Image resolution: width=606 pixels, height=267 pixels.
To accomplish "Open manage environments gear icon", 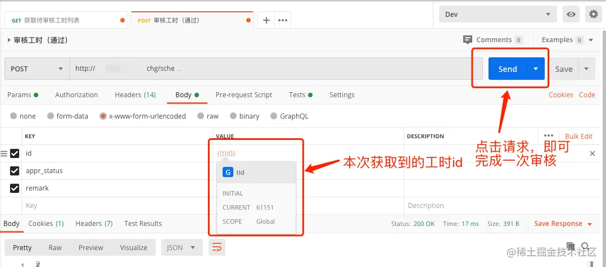I will tap(593, 15).
